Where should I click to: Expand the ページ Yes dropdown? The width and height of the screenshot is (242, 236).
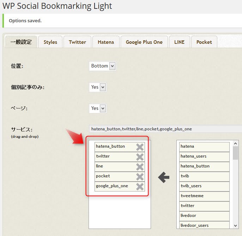98,108
